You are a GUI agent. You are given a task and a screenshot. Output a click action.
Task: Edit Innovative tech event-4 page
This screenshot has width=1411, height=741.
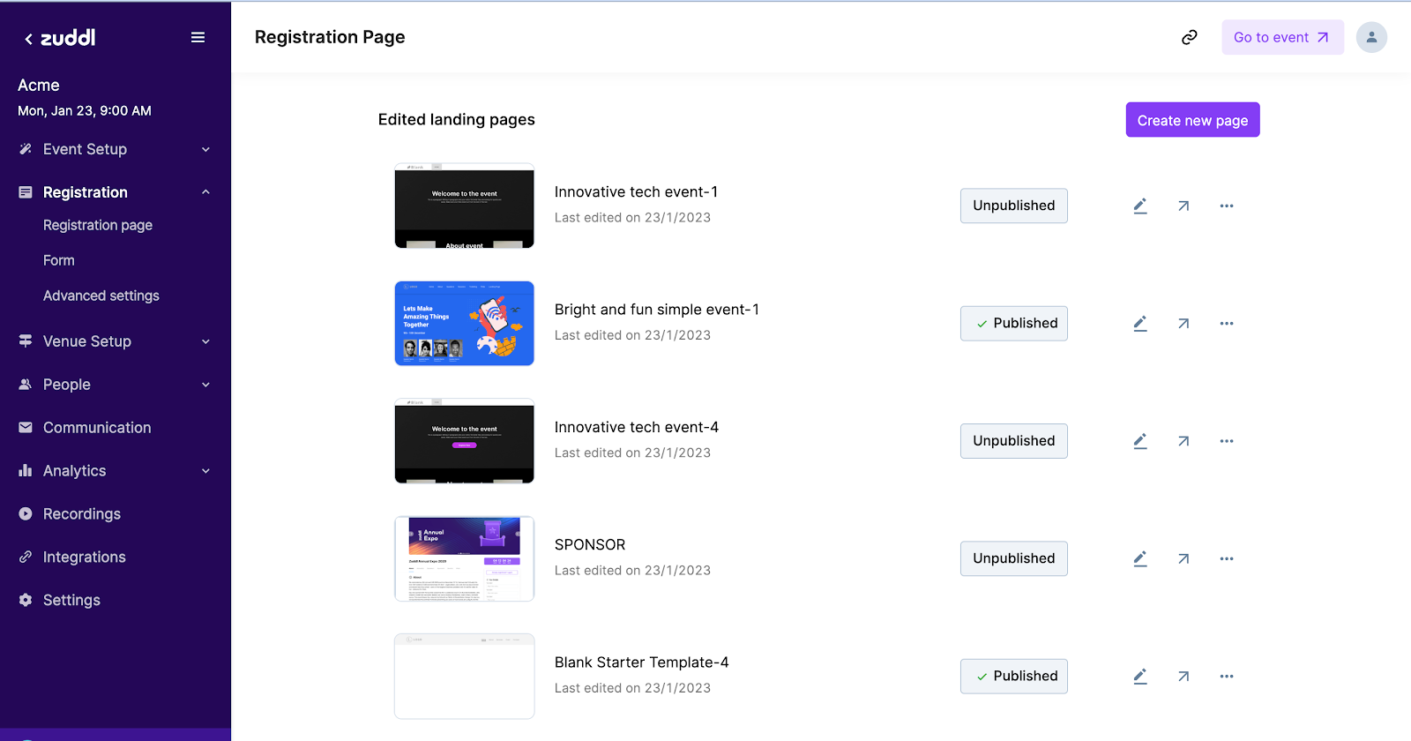(x=1140, y=441)
